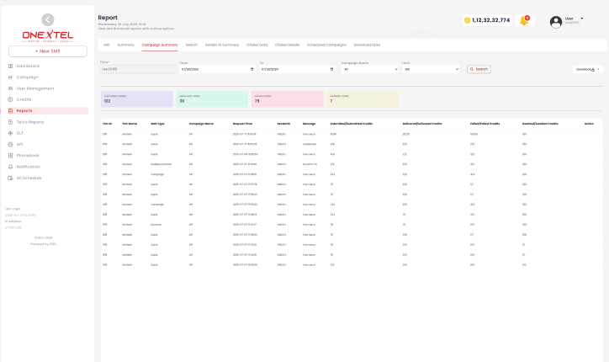Image resolution: width=609 pixels, height=362 pixels.
Task: Open the Telco Reports sidebar item
Action: coord(30,122)
